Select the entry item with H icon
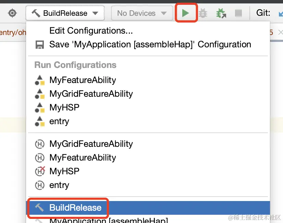Screen dimensions: 283x223 (x=59, y=185)
